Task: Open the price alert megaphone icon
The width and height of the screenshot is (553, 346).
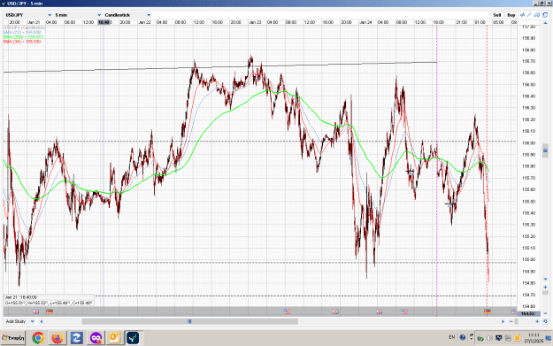Action: tap(537, 15)
